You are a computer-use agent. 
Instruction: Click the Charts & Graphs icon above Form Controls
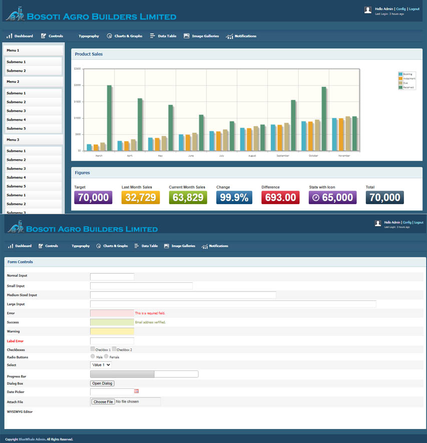(99, 246)
